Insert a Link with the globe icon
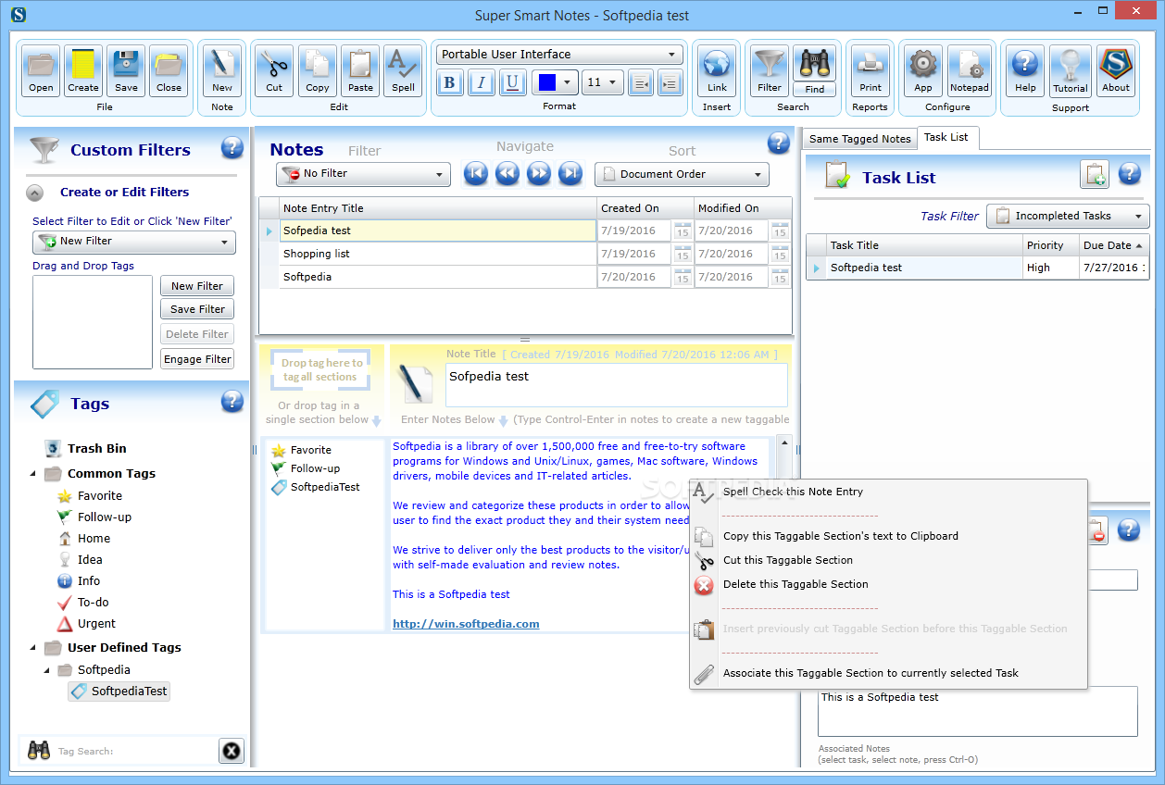The width and height of the screenshot is (1165, 785). coord(717,70)
